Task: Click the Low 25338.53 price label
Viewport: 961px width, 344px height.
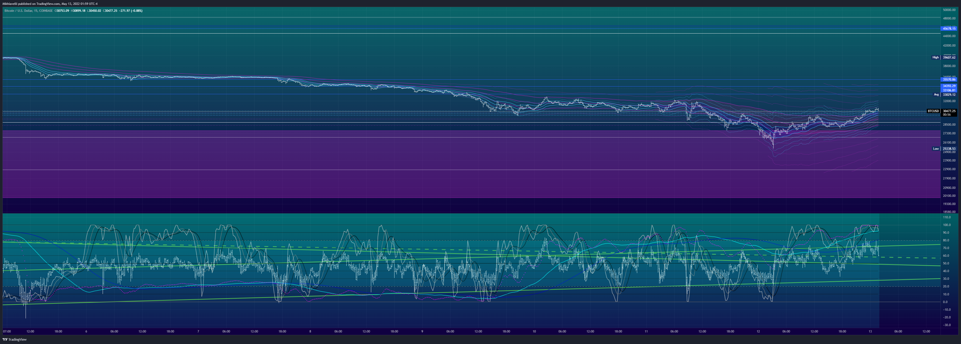Action: (x=944, y=149)
